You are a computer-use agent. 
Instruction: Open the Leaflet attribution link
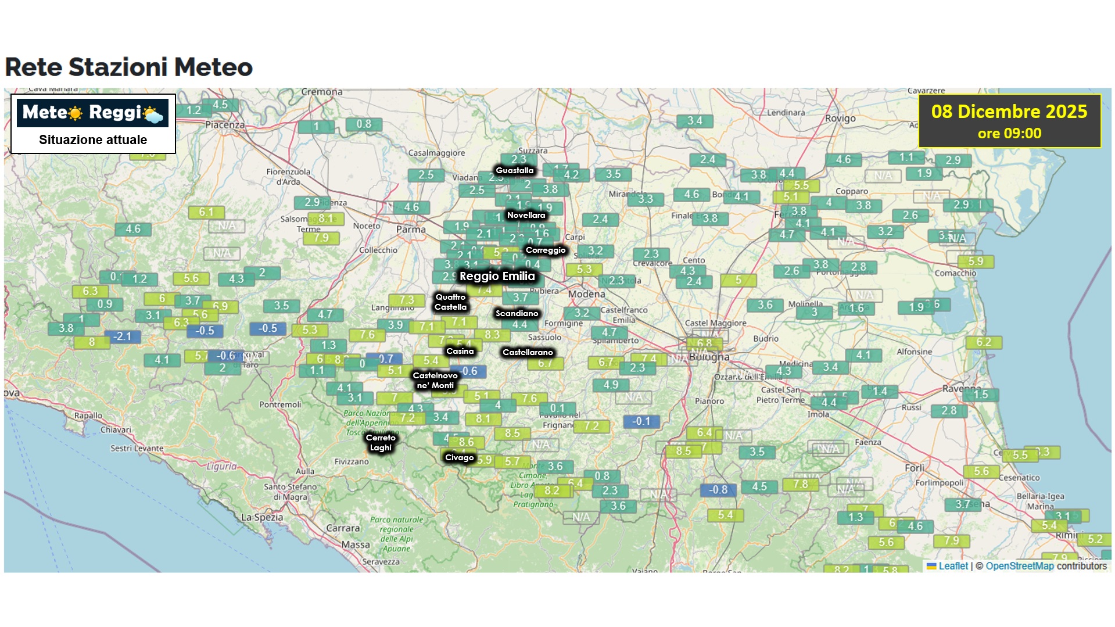[953, 566]
